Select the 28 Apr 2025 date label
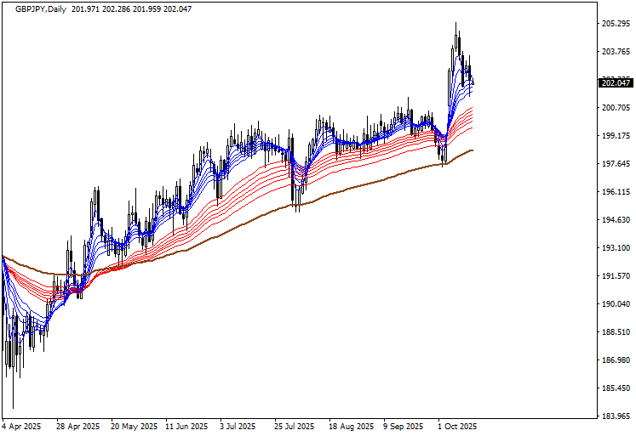 [77, 427]
